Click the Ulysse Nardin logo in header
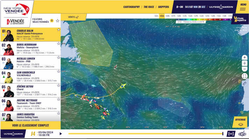This screenshot has width=249, height=139. (x=221, y=7)
